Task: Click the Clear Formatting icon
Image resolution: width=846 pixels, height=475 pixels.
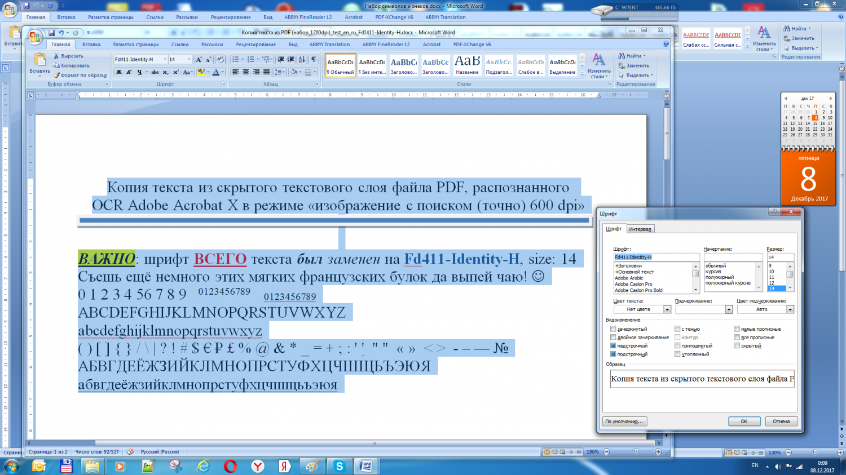Action: 220,59
